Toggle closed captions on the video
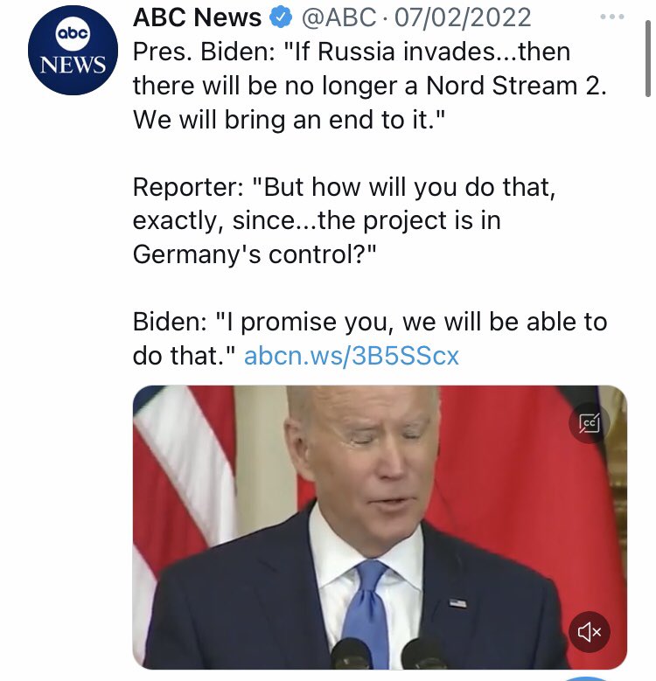The height and width of the screenshot is (681, 656). 590,422
